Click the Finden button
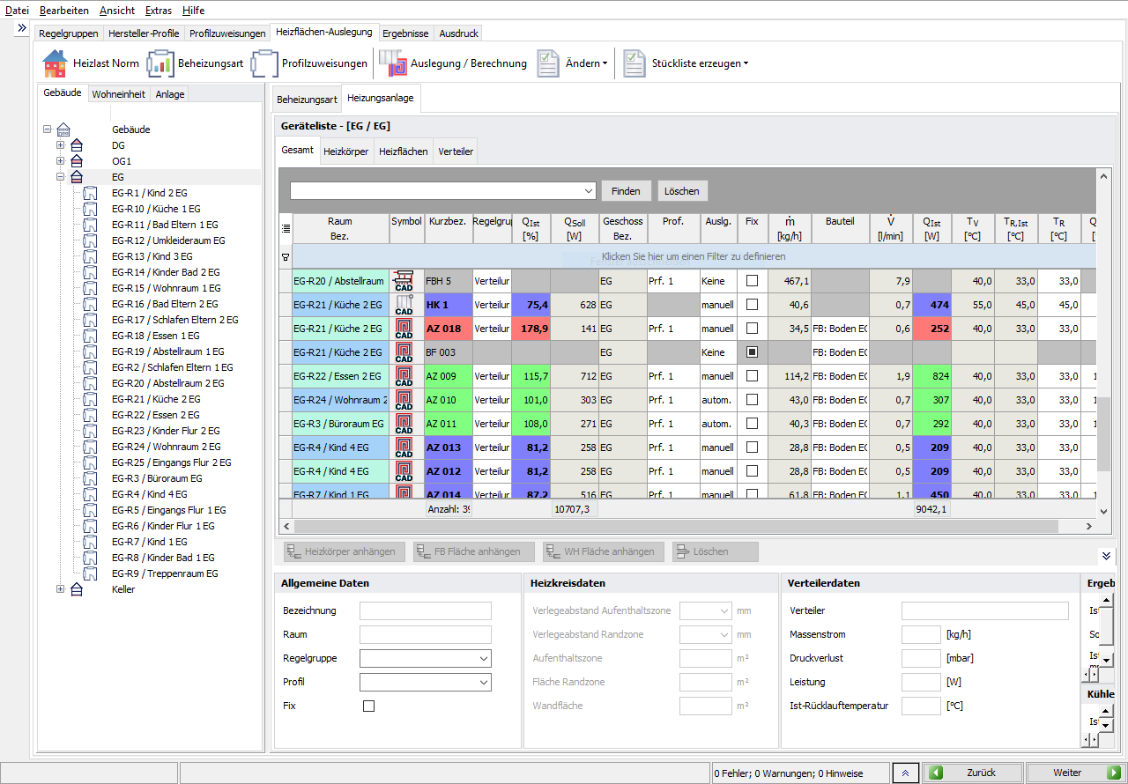 pos(626,190)
